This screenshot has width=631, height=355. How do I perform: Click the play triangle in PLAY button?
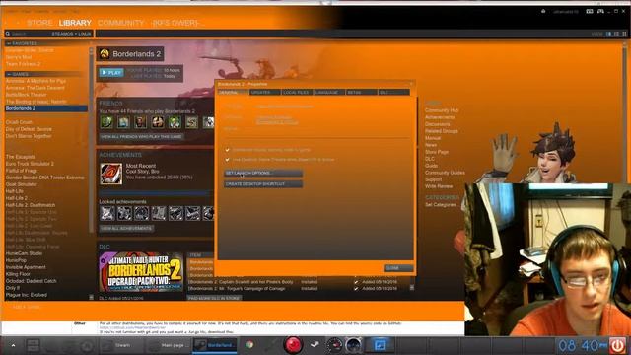tap(105, 73)
